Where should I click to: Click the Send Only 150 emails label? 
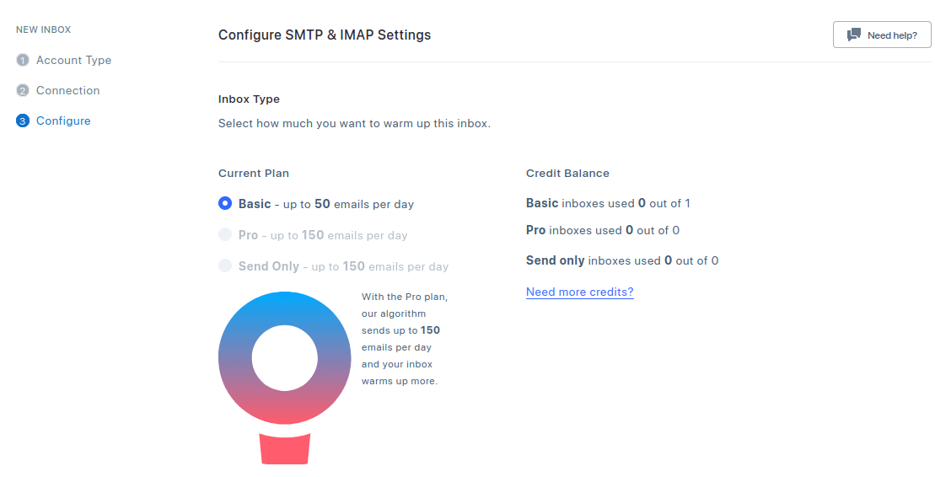tap(343, 266)
